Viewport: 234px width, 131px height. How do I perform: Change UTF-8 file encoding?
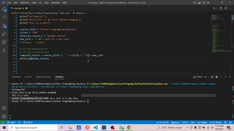tap(185, 122)
